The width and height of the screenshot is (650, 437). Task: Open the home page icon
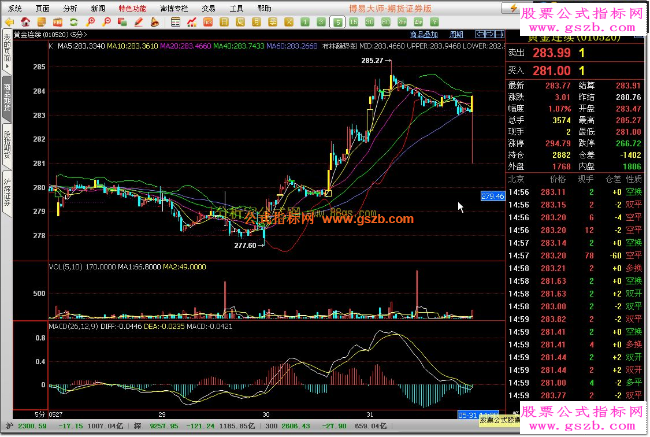25,22
